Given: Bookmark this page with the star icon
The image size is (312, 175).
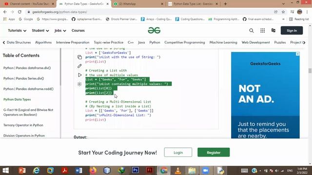Looking at the screenshot, I should [x=283, y=12].
